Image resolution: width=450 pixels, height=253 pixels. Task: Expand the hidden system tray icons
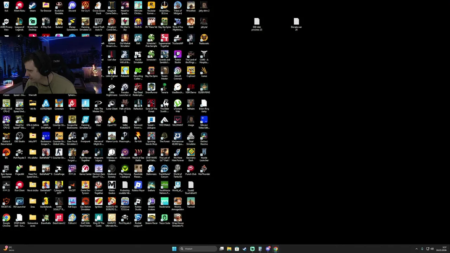click(x=417, y=249)
